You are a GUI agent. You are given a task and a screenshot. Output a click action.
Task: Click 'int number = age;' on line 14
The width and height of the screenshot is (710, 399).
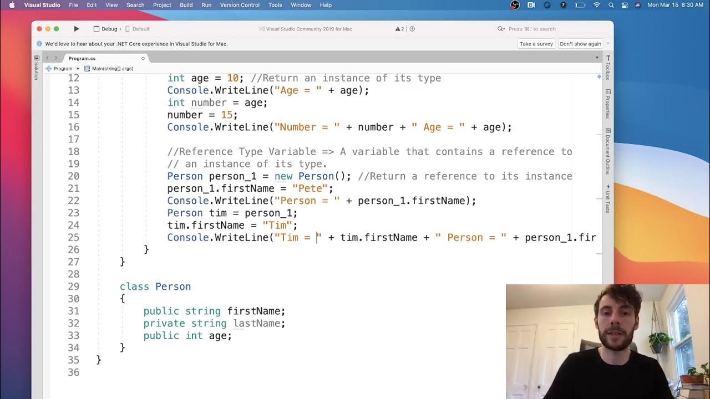click(x=217, y=103)
